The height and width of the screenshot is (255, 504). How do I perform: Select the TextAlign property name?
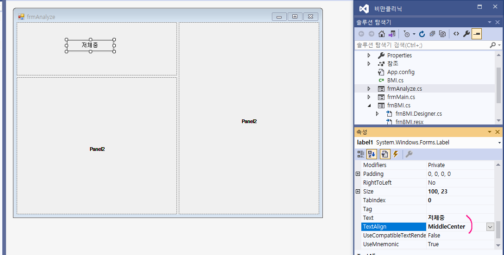coord(394,227)
